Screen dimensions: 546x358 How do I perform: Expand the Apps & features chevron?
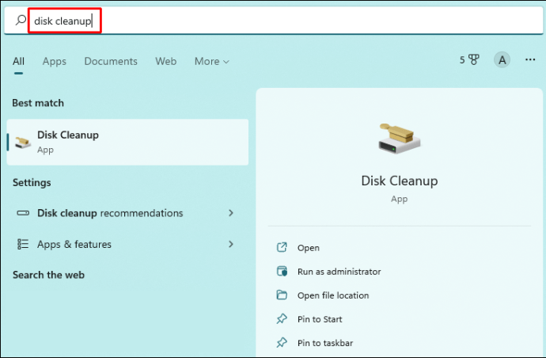click(x=231, y=244)
